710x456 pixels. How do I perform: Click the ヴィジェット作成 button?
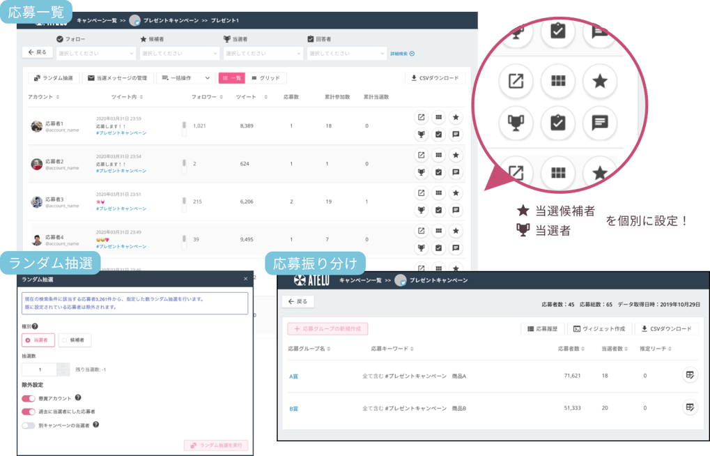coord(599,328)
